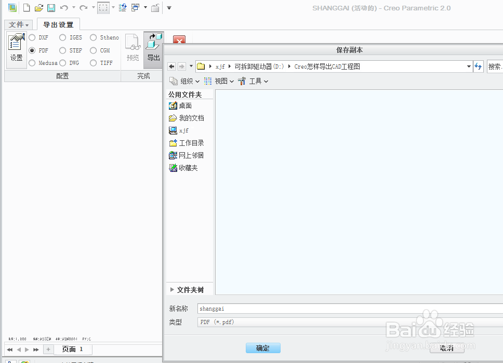Open the 文件 file menu dropdown
Viewport: 503px width, 363px height.
(19, 25)
